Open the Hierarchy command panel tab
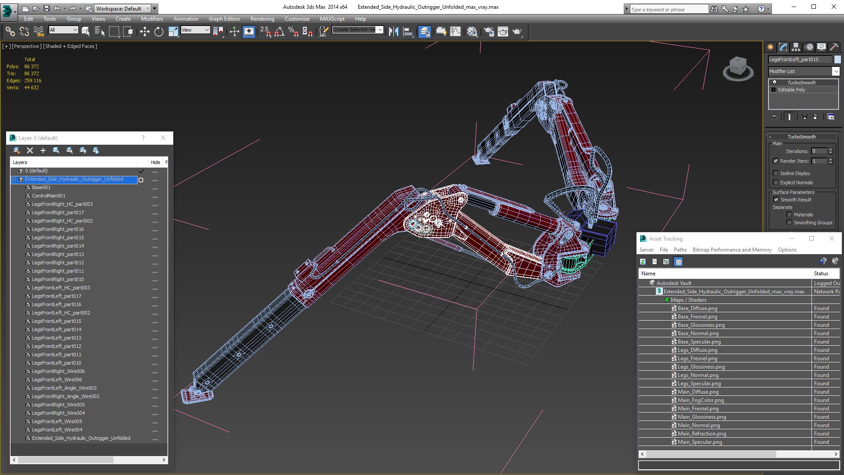 click(x=796, y=47)
